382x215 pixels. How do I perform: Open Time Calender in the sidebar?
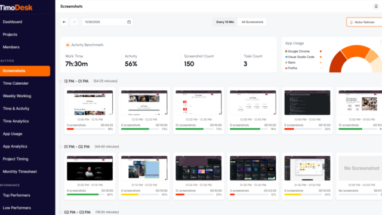[16, 84]
